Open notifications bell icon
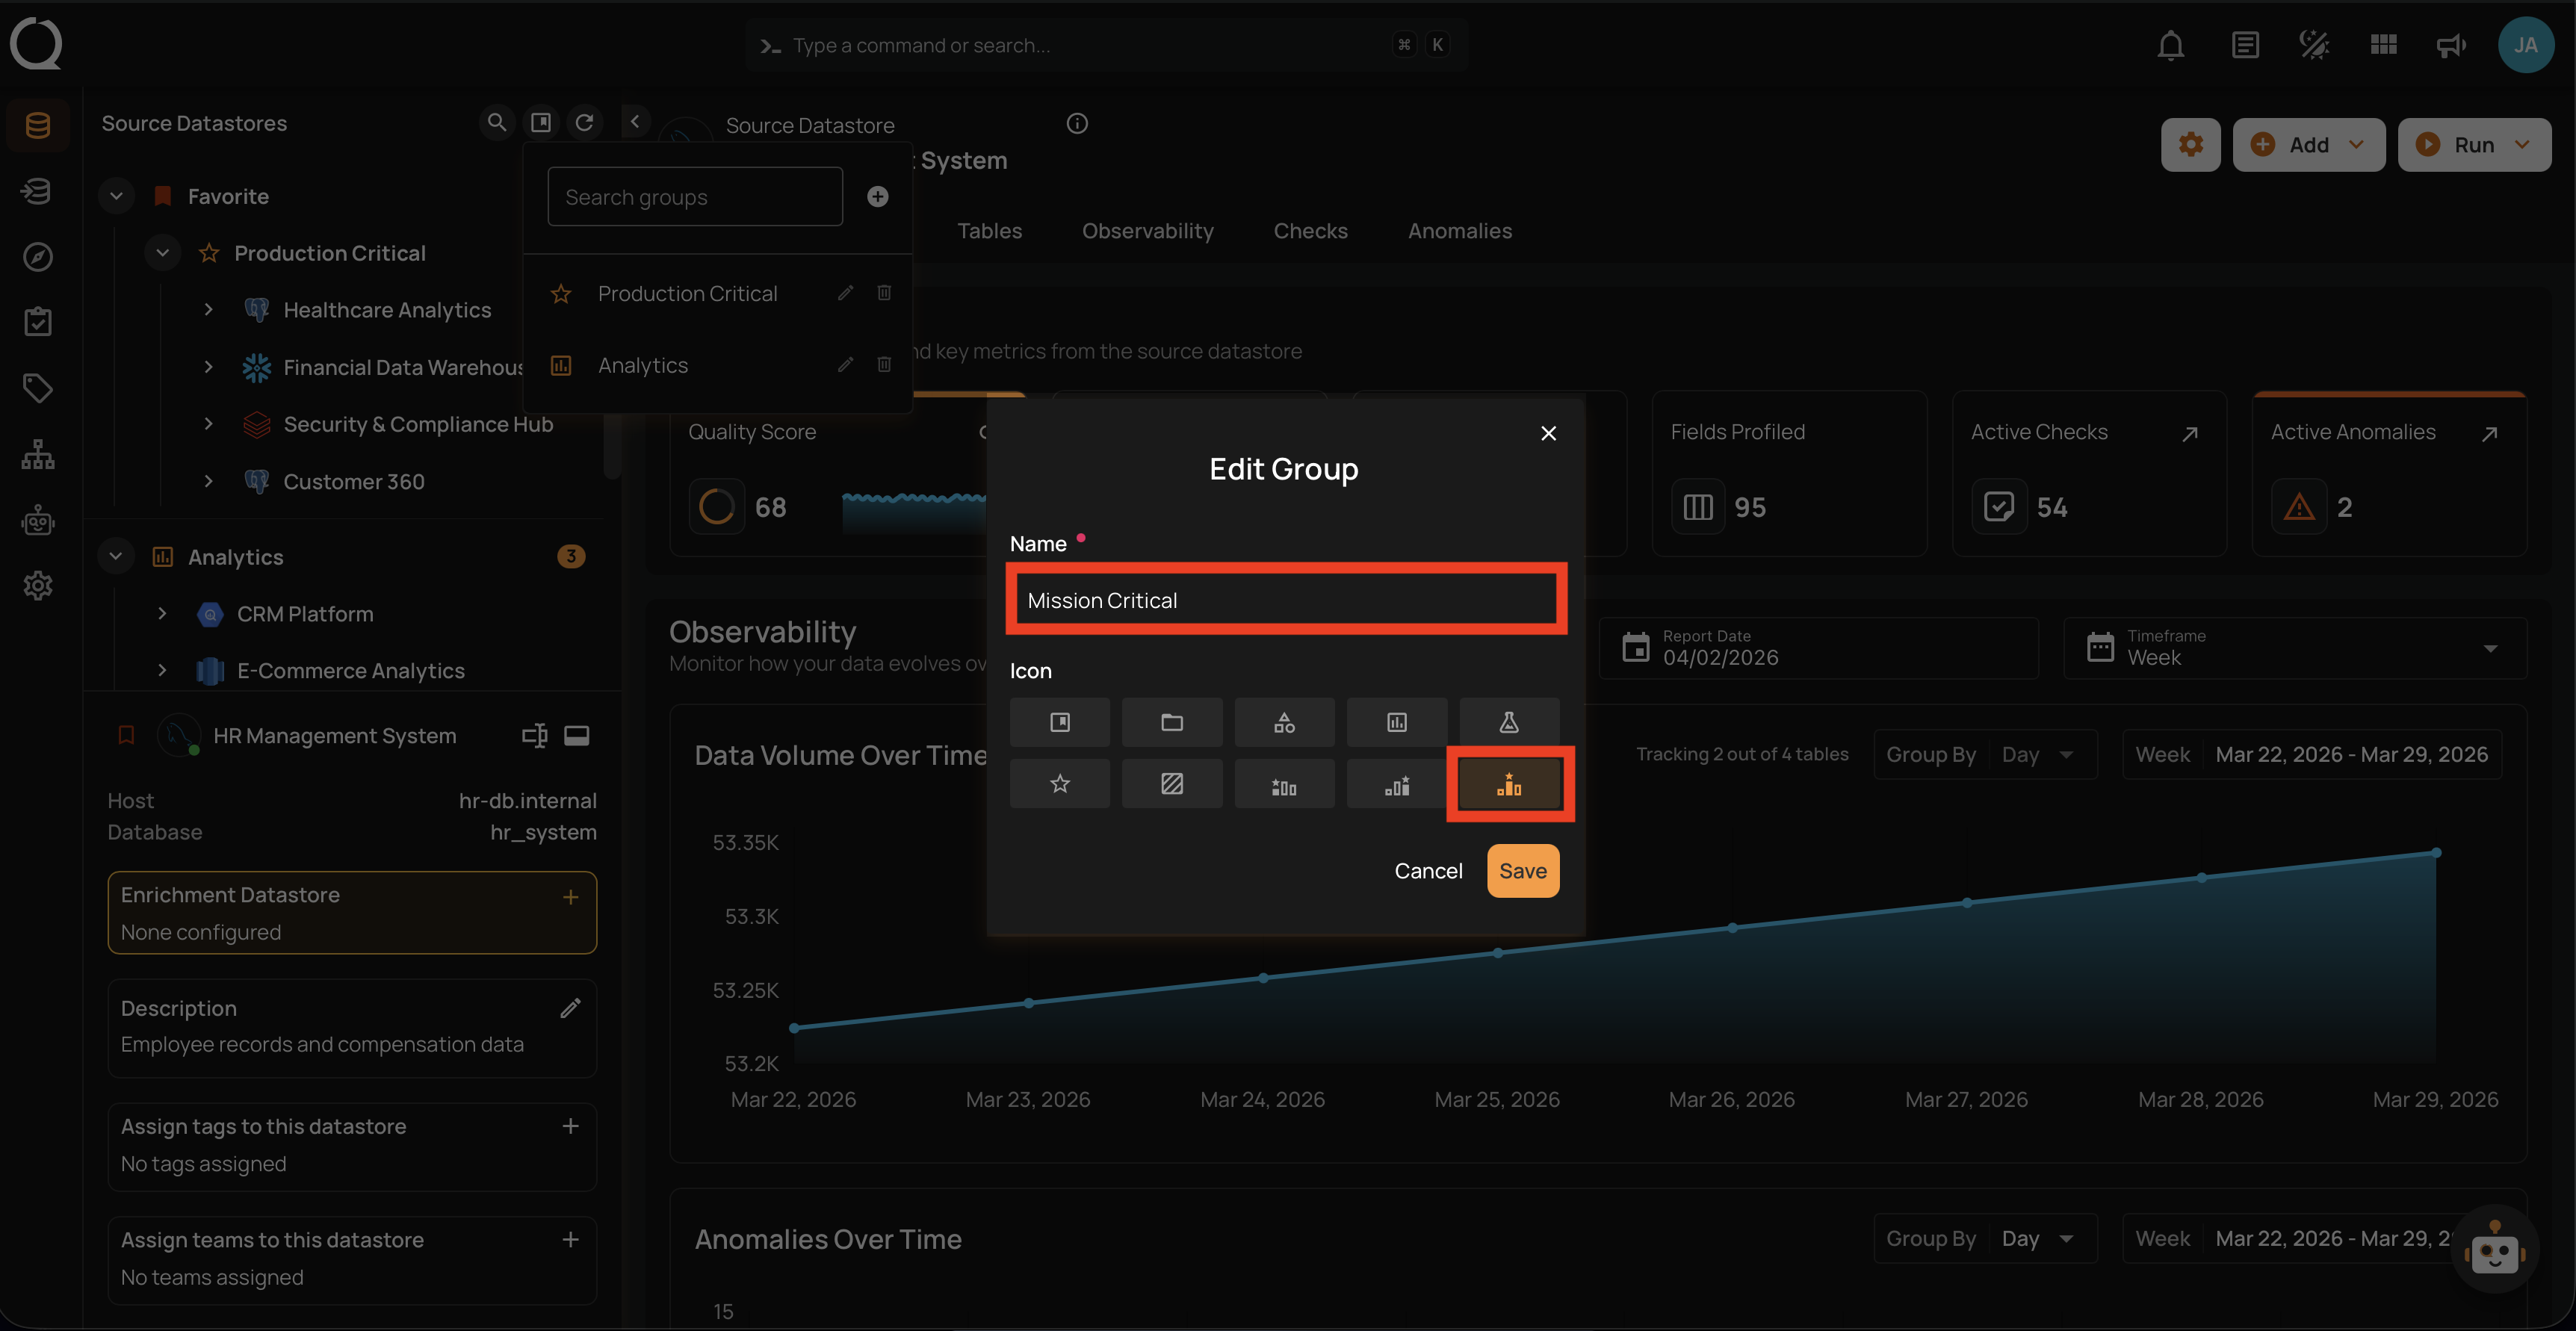The height and width of the screenshot is (1331, 2576). (2170, 45)
